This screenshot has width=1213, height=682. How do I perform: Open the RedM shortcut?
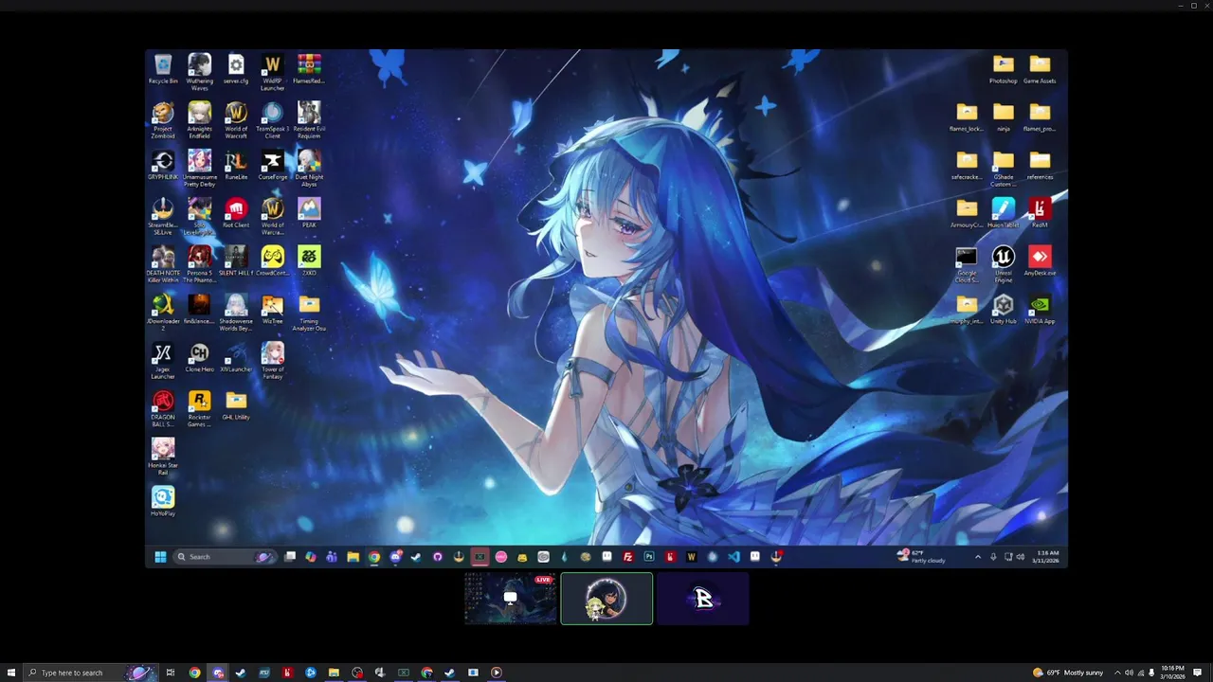coord(1040,214)
